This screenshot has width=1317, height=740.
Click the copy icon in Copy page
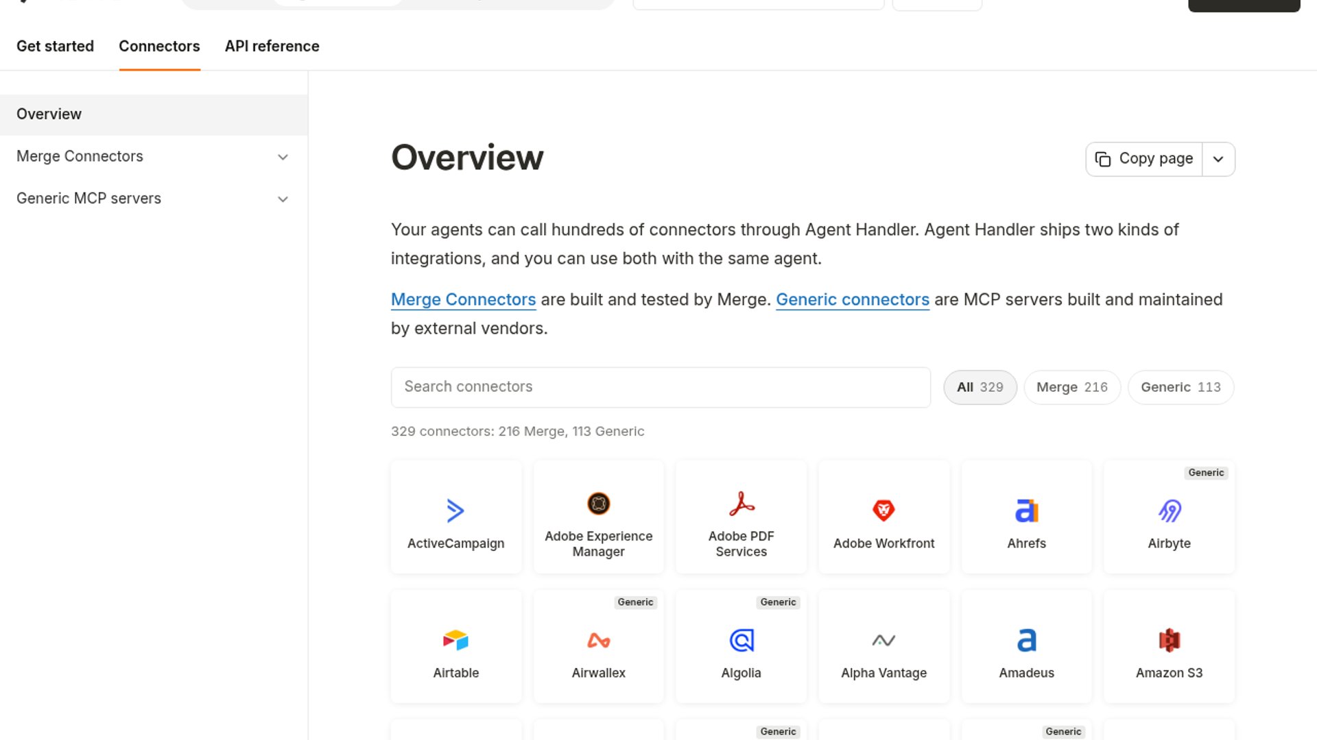tap(1102, 159)
